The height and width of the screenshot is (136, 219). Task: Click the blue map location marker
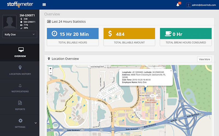click(145, 89)
